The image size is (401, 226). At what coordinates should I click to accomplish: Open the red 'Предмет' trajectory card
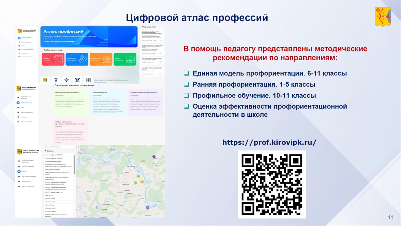pyautogui.click(x=53, y=59)
